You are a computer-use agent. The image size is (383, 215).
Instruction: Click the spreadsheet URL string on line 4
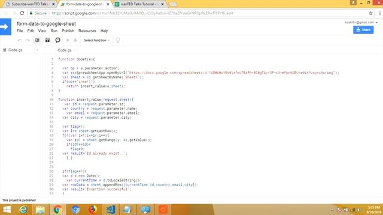(232, 73)
